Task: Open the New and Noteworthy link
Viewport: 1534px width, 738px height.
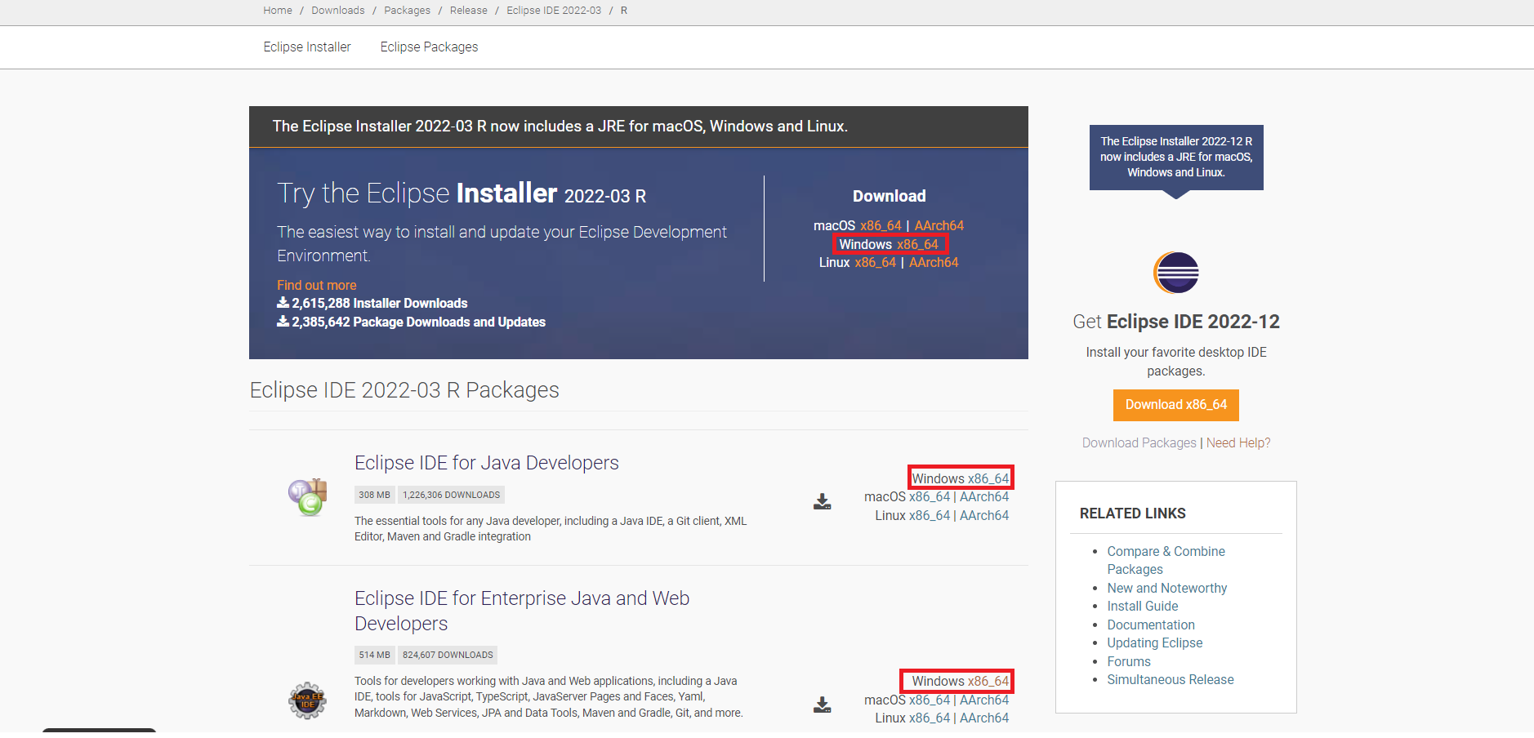Action: click(1167, 588)
